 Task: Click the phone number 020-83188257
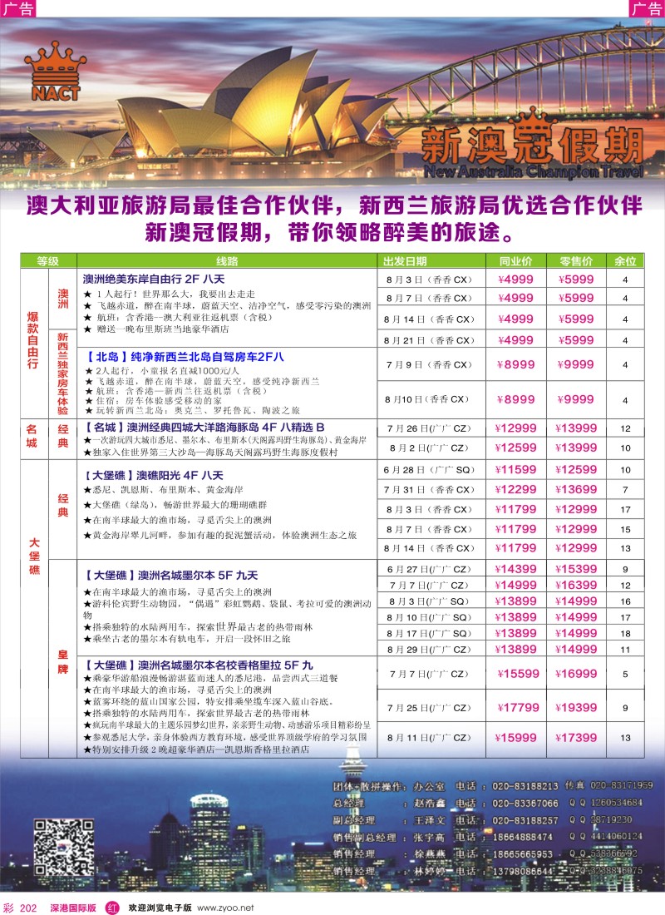tap(525, 820)
